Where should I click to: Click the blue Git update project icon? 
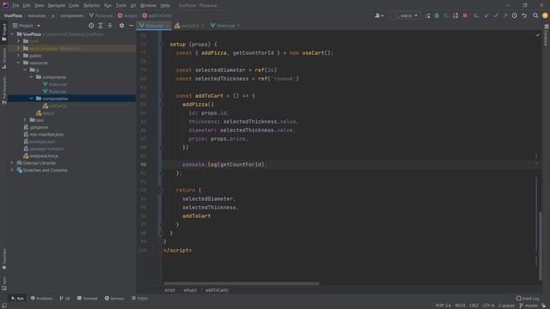coord(486,15)
